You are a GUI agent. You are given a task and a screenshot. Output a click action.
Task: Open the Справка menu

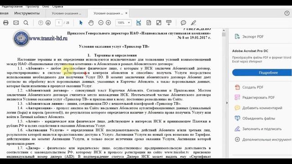(x=57, y=6)
